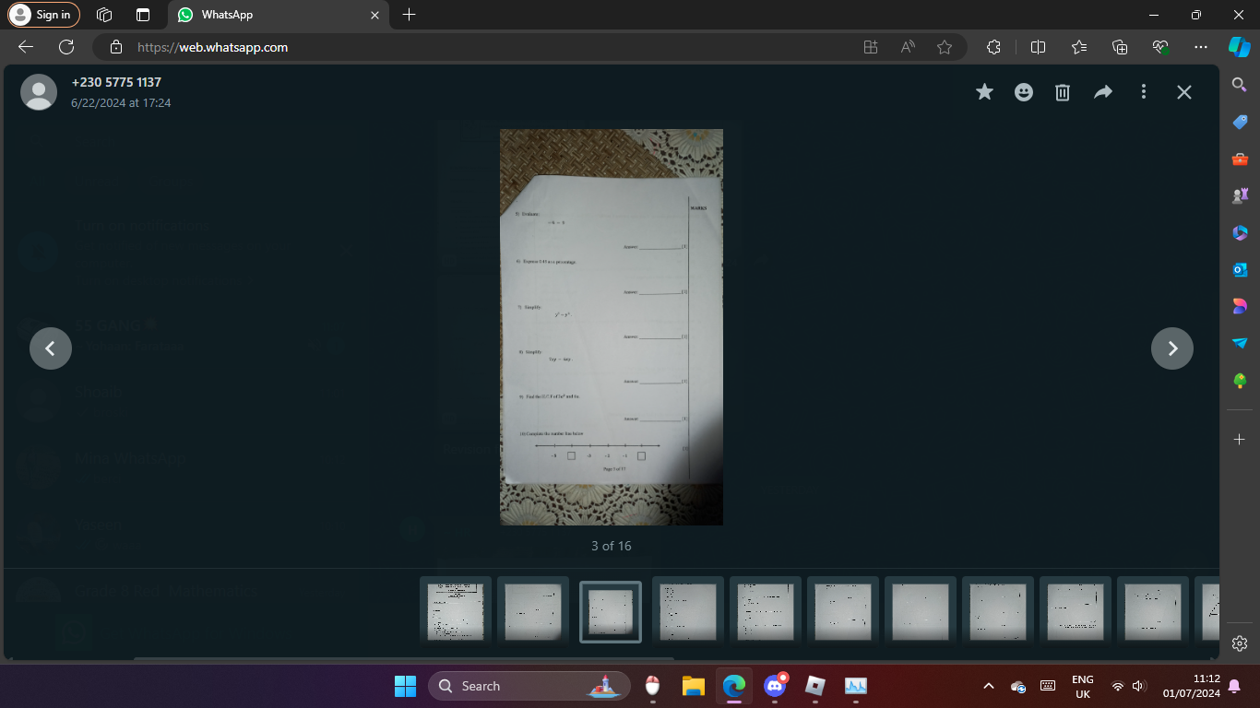Open the Windows Start menu
The height and width of the screenshot is (708, 1260).
coord(405,686)
